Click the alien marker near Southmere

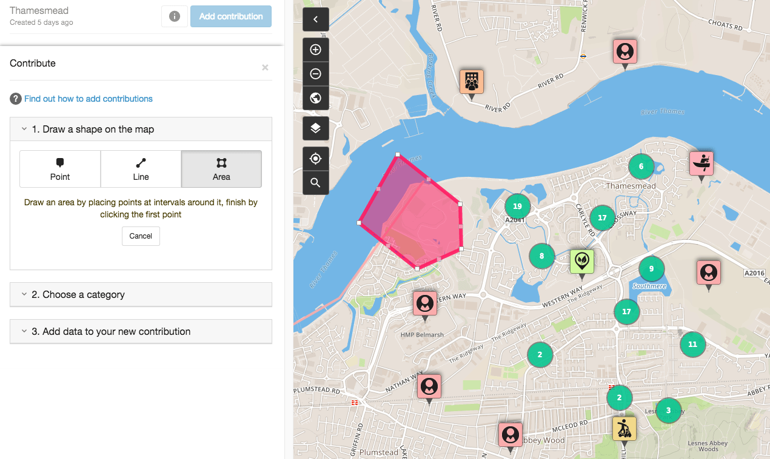pyautogui.click(x=582, y=260)
